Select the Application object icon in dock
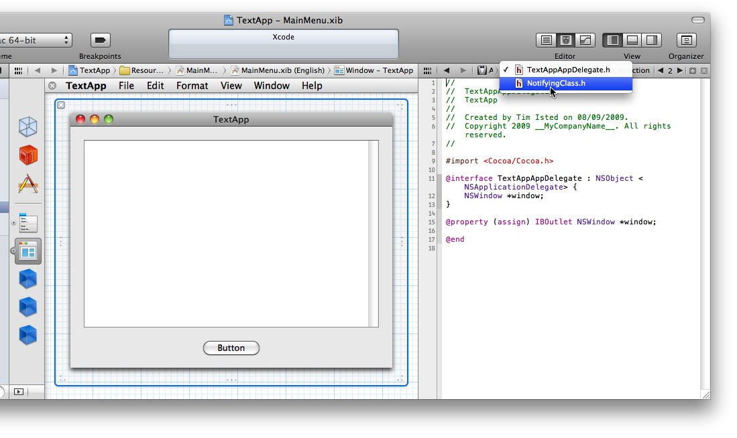The image size is (737, 438). [x=27, y=184]
